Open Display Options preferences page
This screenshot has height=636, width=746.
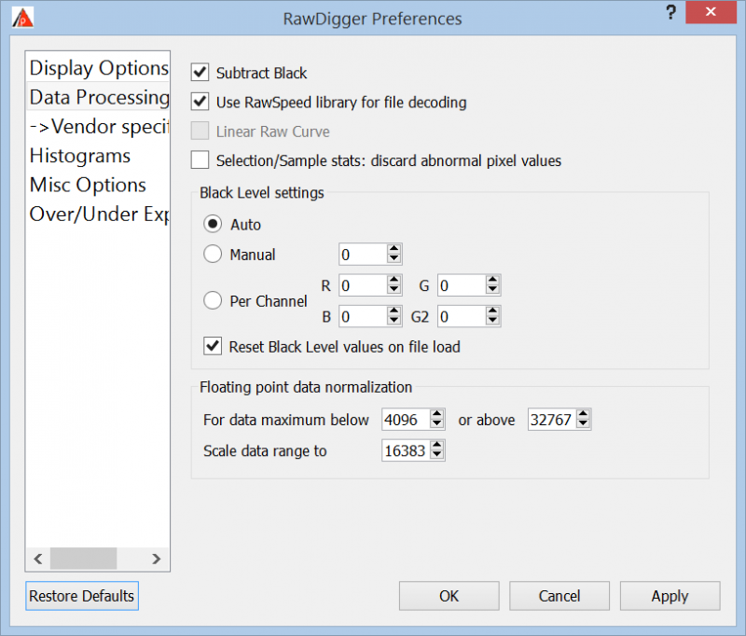coord(99,68)
